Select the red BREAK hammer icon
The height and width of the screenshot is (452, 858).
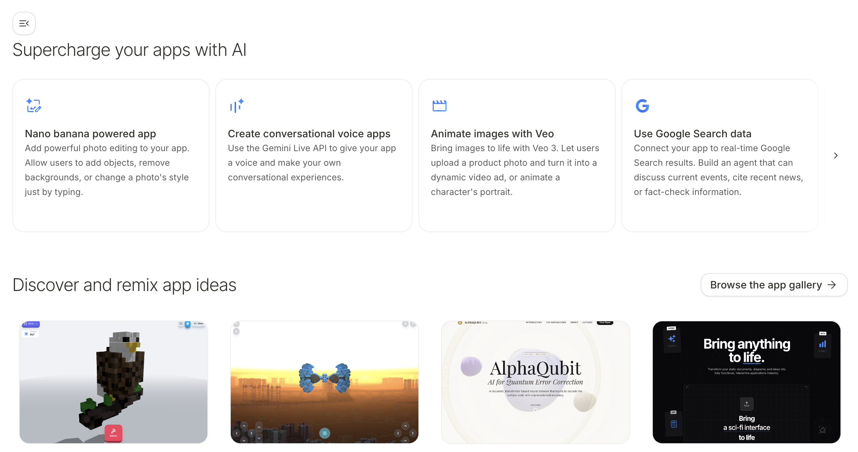click(113, 433)
